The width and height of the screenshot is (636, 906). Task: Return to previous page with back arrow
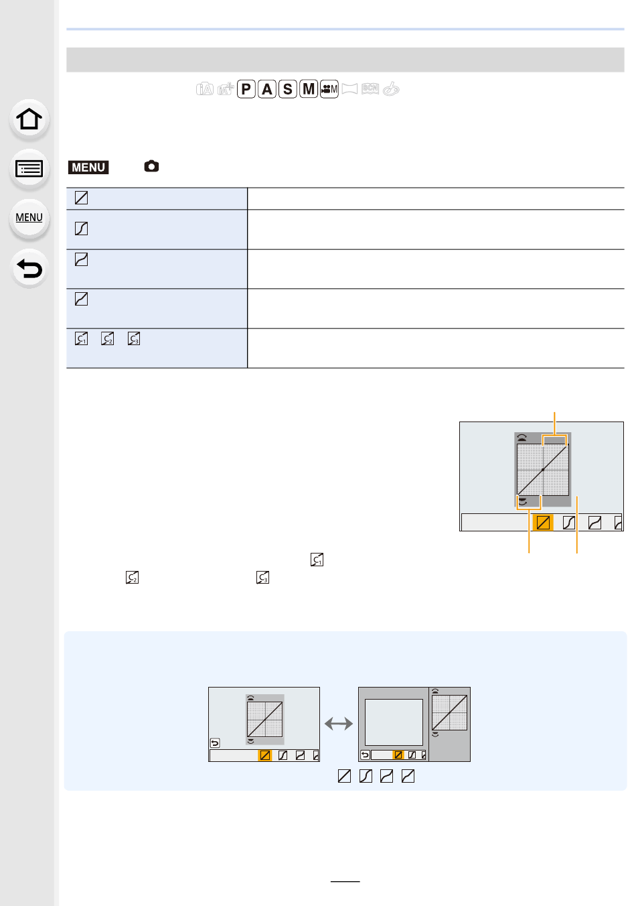click(29, 269)
